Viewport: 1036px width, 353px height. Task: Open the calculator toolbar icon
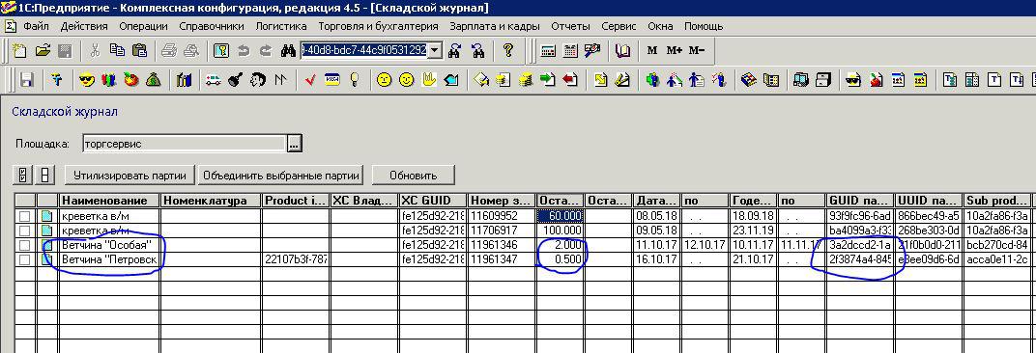pyautogui.click(x=548, y=51)
